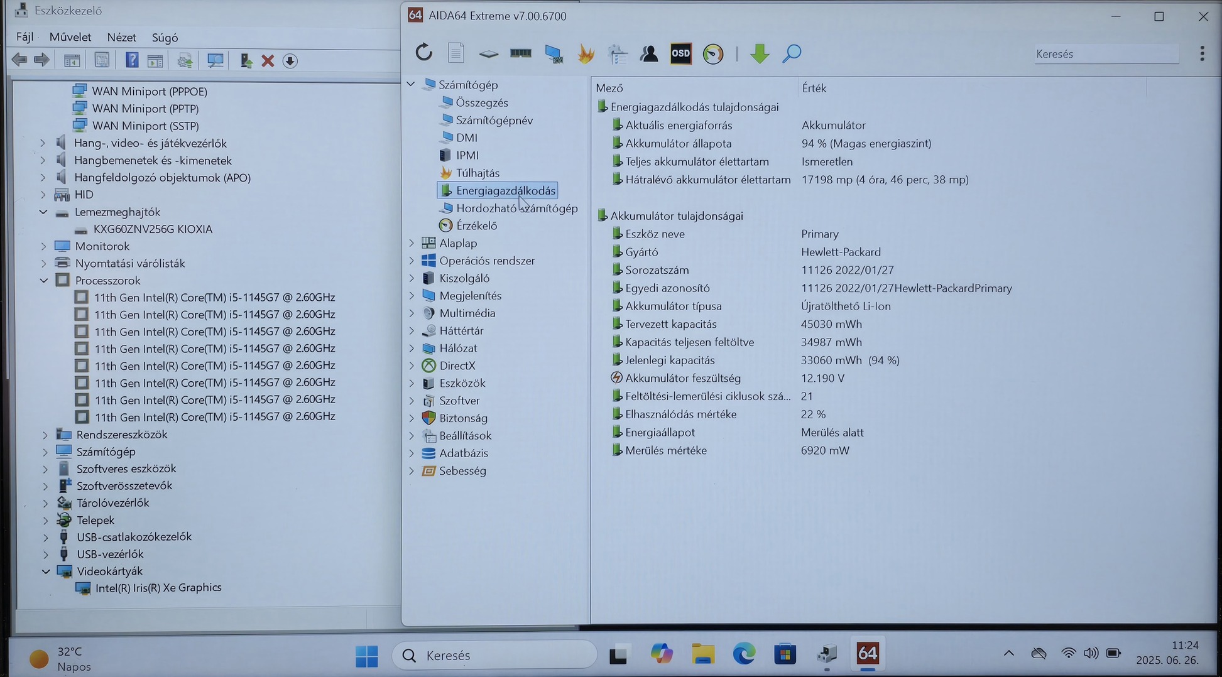Select WAN Miniport (PPPOE) in Device Manager
The width and height of the screenshot is (1222, 677).
click(150, 91)
